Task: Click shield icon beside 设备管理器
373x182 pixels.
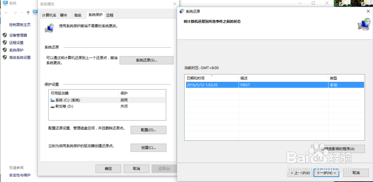Action: pos(5,35)
